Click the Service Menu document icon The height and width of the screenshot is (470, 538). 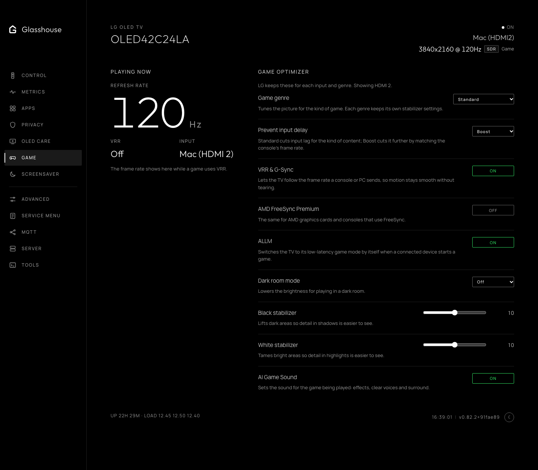click(x=13, y=216)
